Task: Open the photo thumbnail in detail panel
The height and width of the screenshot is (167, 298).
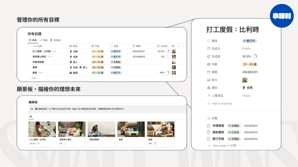Action: pyautogui.click(x=245, y=80)
